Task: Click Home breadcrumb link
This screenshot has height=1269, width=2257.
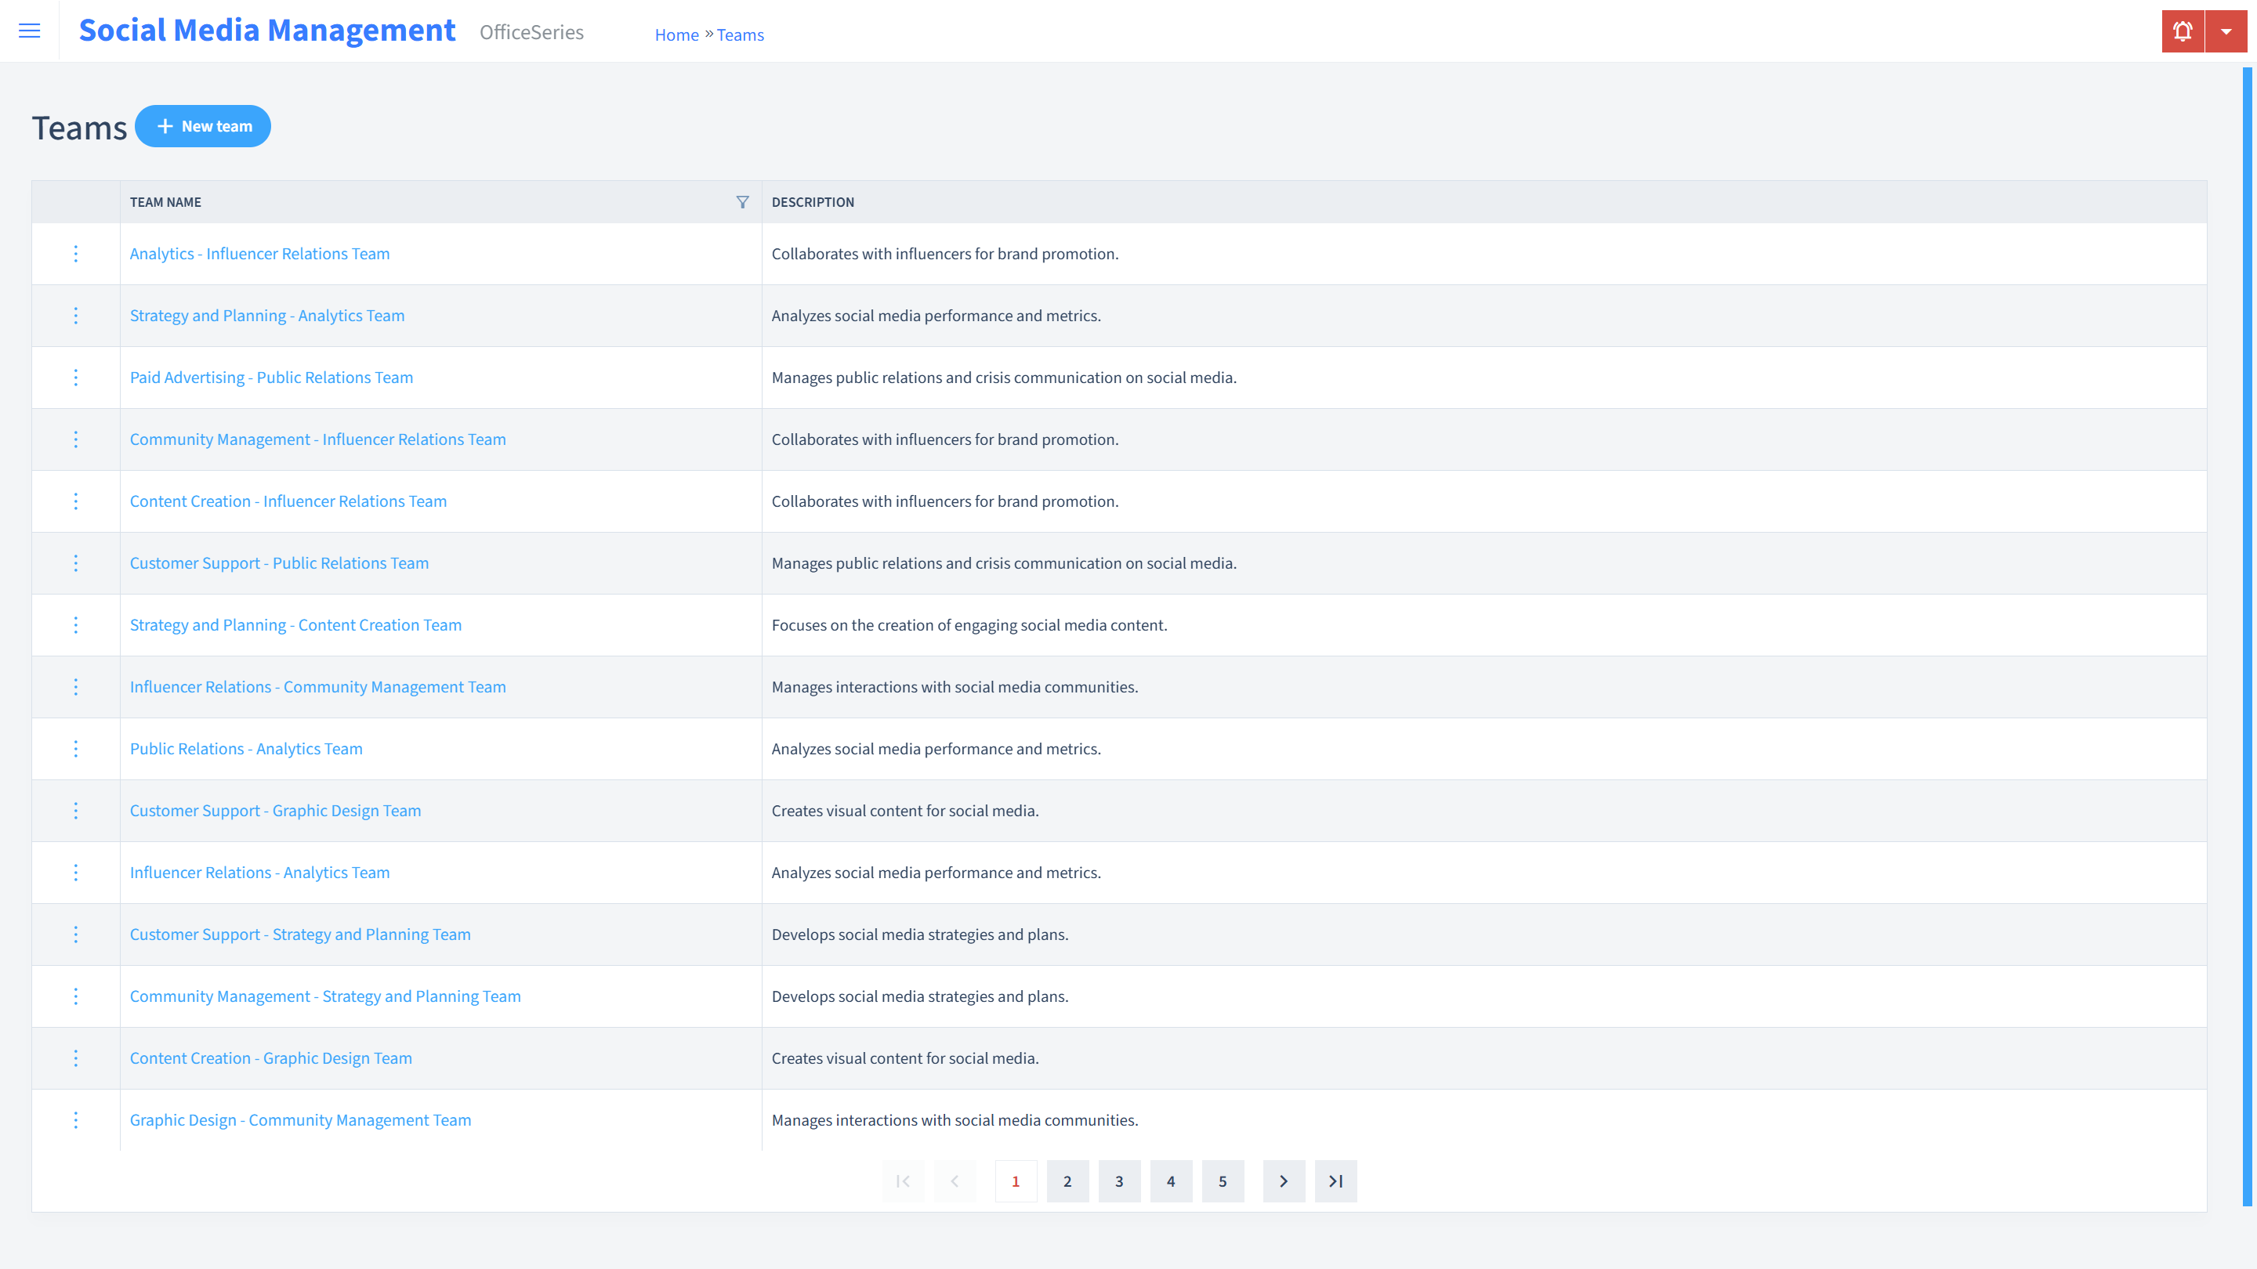Action: (676, 35)
